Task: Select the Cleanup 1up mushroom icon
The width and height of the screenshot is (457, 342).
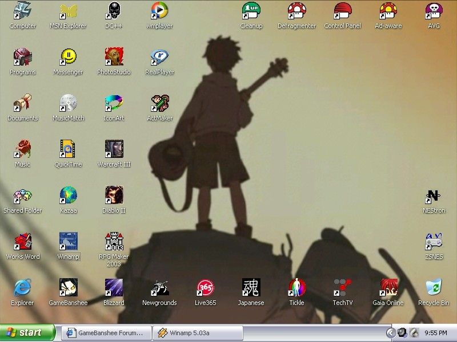Action: tap(251, 11)
